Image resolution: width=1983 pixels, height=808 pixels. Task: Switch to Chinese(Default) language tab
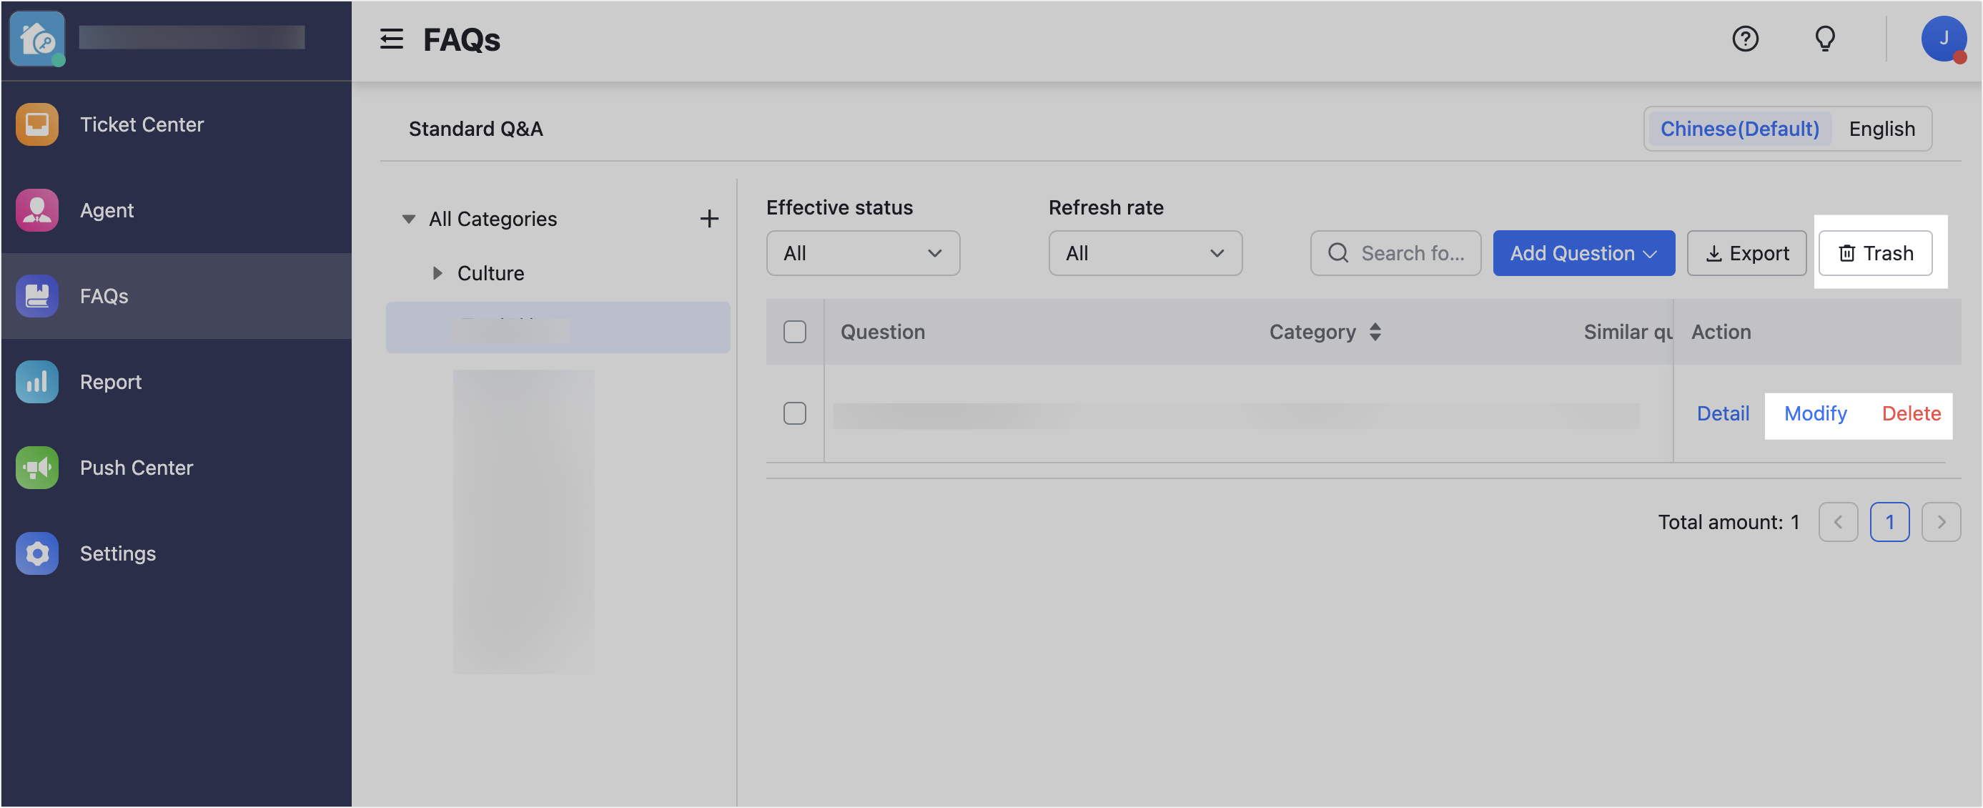pyautogui.click(x=1739, y=129)
